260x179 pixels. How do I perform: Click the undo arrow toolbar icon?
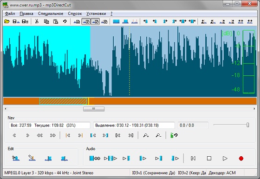tap(65, 21)
